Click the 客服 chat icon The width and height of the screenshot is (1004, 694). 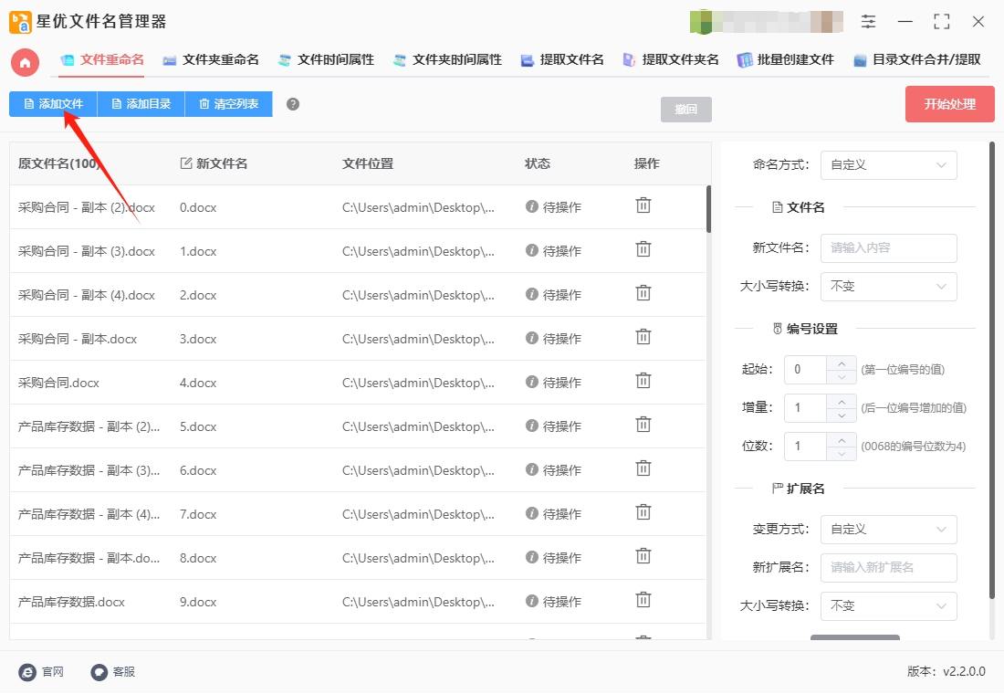[99, 672]
